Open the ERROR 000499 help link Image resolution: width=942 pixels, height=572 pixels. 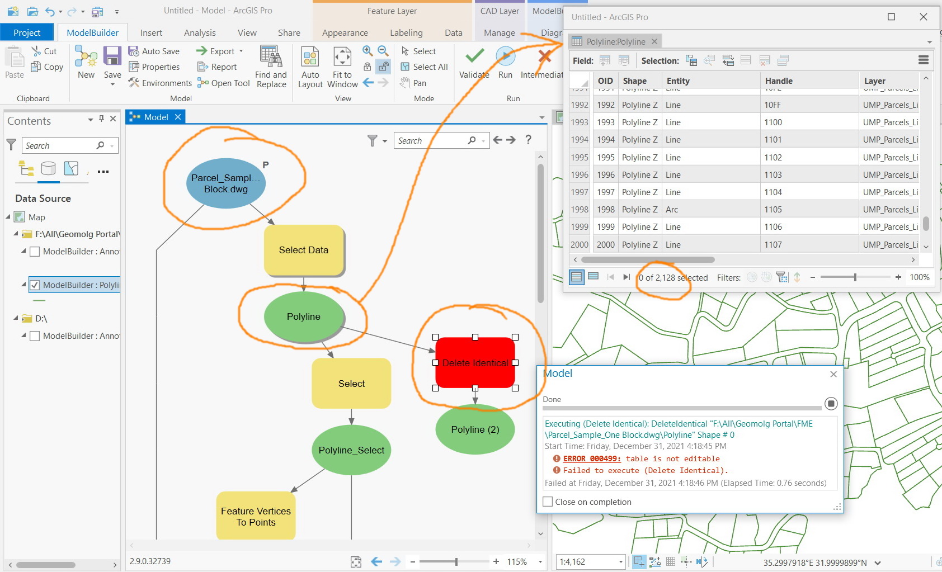click(591, 458)
